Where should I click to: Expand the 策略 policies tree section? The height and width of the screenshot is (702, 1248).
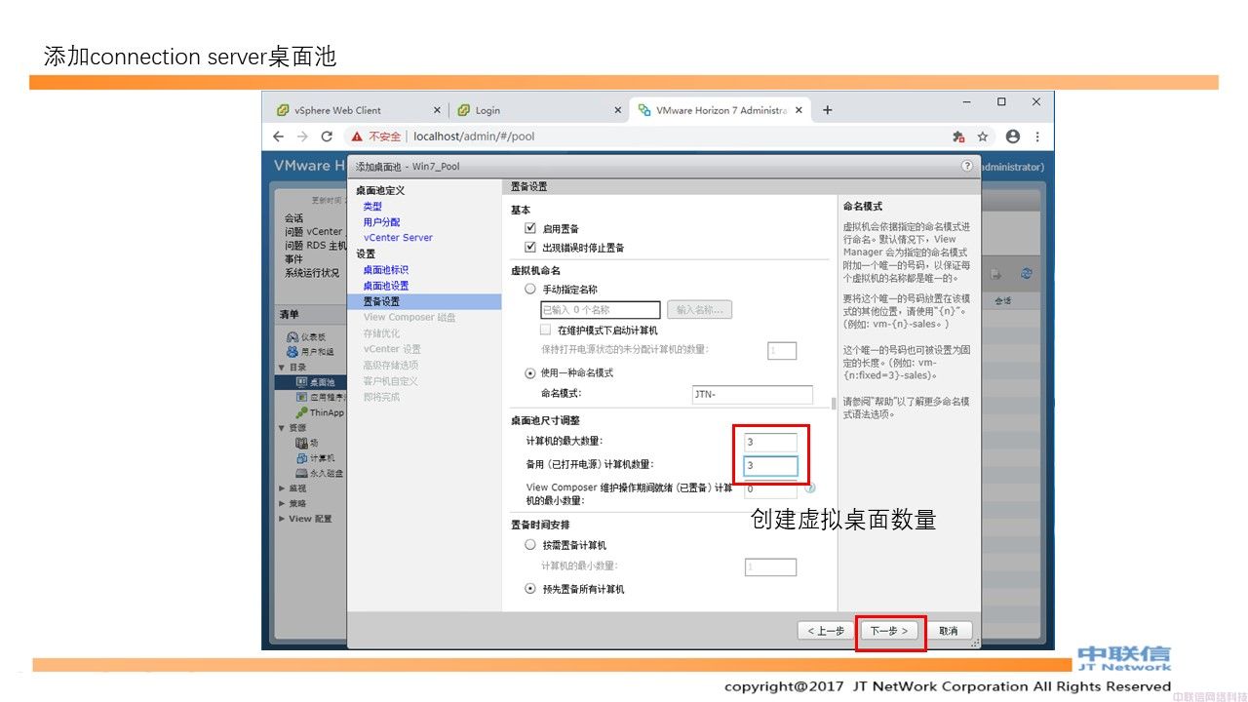(283, 503)
